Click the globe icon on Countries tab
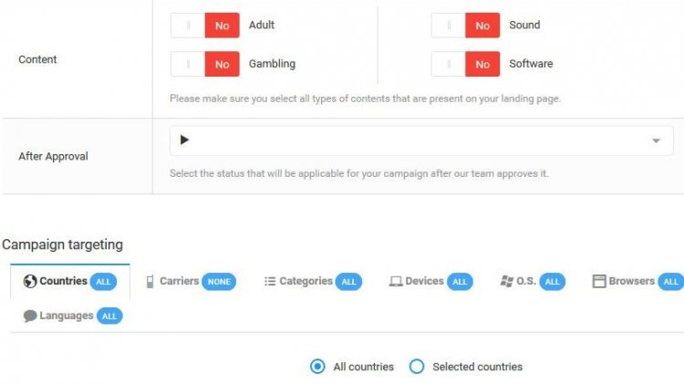 pyautogui.click(x=30, y=282)
